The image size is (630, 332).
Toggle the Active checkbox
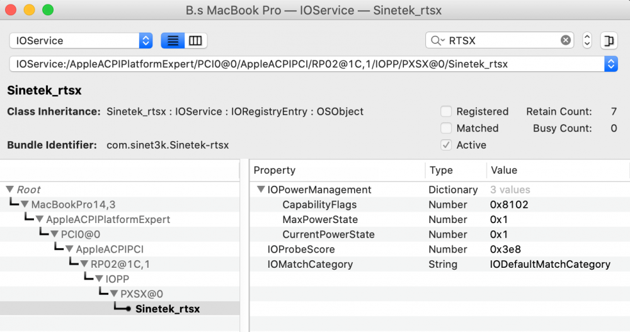(x=446, y=145)
